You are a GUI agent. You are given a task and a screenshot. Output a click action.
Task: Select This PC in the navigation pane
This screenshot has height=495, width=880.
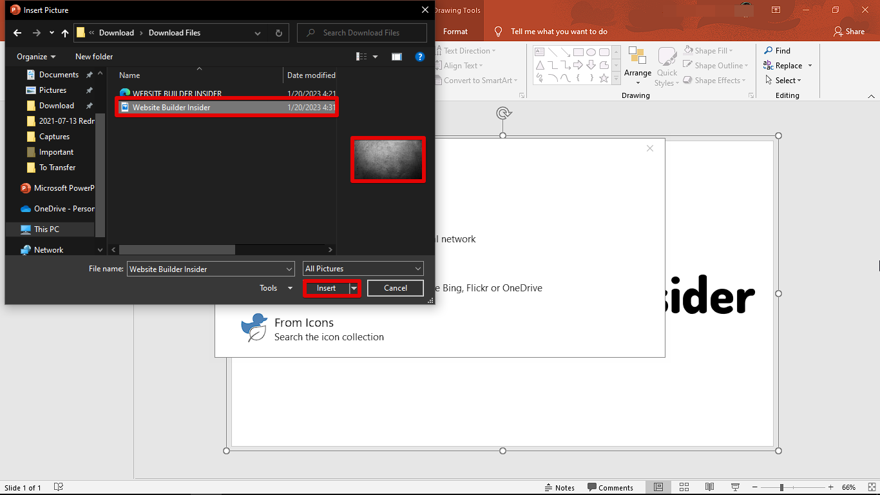46,229
